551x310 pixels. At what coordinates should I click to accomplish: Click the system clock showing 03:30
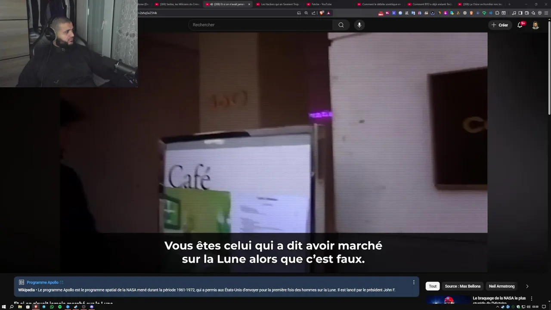point(535,307)
